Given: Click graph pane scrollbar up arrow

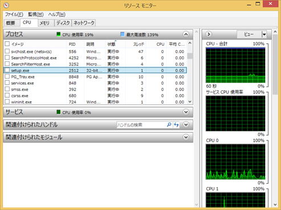Looking at the screenshot, I should (275, 32).
